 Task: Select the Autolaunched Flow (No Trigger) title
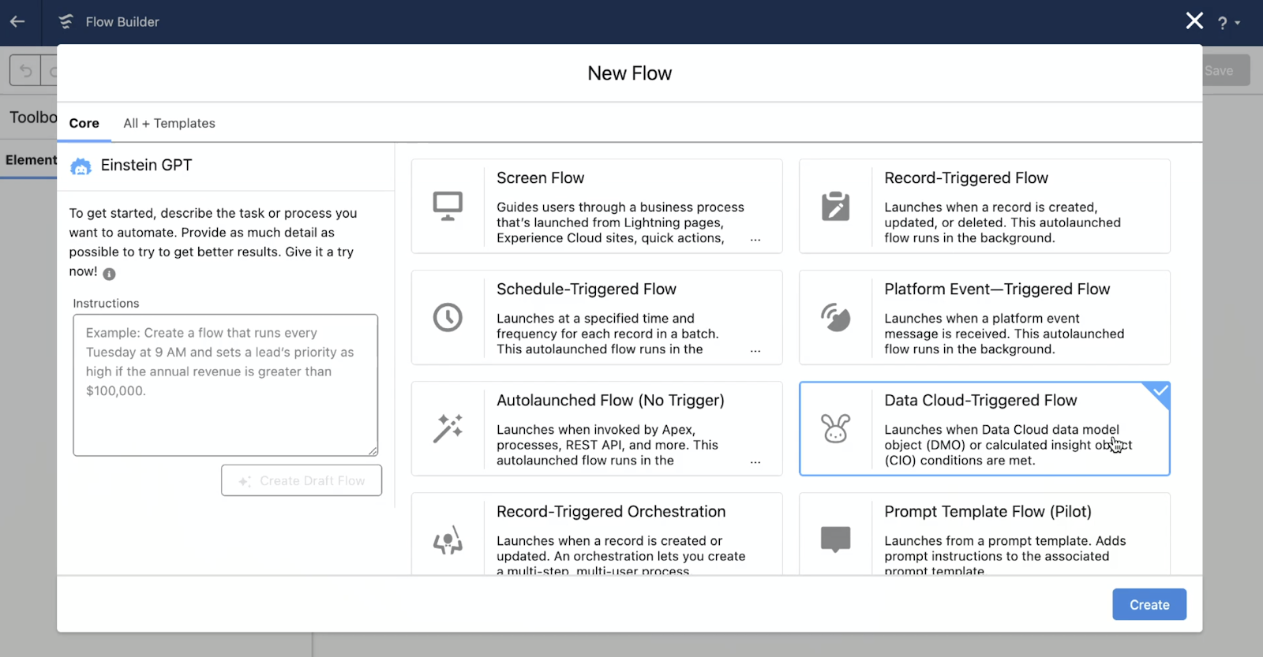pyautogui.click(x=610, y=401)
